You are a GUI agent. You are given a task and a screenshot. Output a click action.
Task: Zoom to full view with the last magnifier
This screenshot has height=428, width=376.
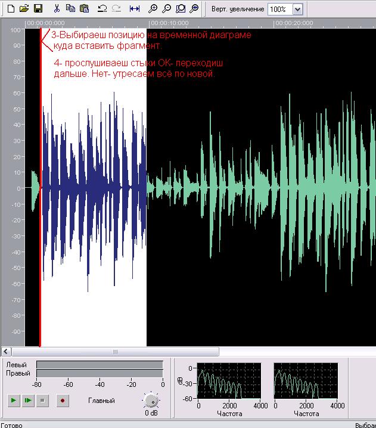click(x=194, y=9)
